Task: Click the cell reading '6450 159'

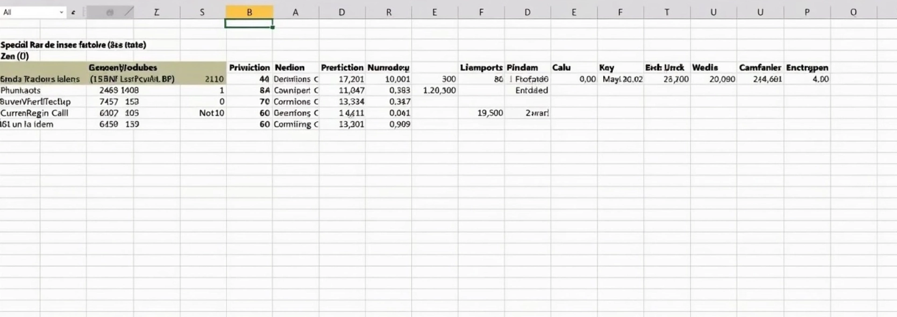Action: (x=119, y=124)
